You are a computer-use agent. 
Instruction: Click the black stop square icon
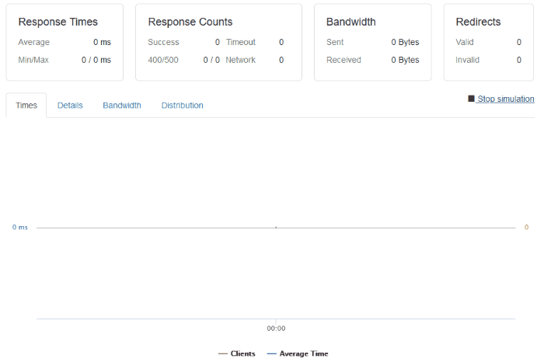471,99
